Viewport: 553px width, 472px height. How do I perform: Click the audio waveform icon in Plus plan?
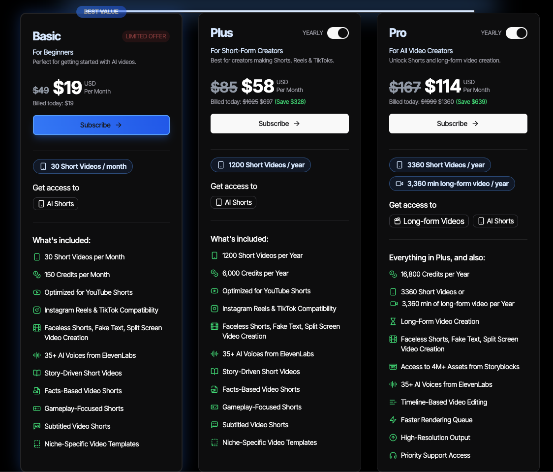215,354
